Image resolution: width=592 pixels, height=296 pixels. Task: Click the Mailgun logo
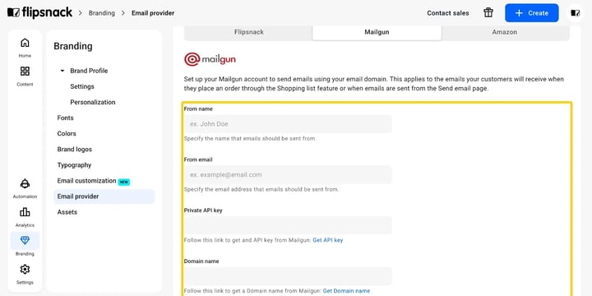pos(210,59)
